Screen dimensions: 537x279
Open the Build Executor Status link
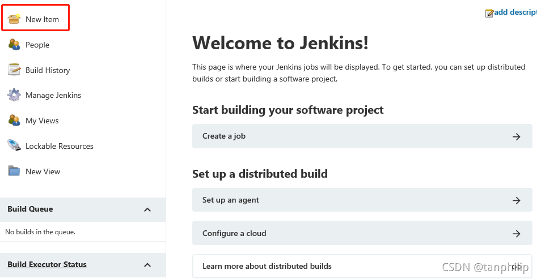[x=47, y=264]
